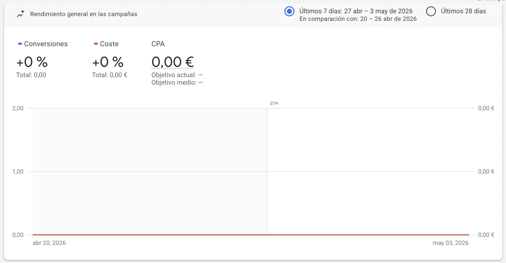Click the 1,00 y-axis label

click(x=18, y=171)
